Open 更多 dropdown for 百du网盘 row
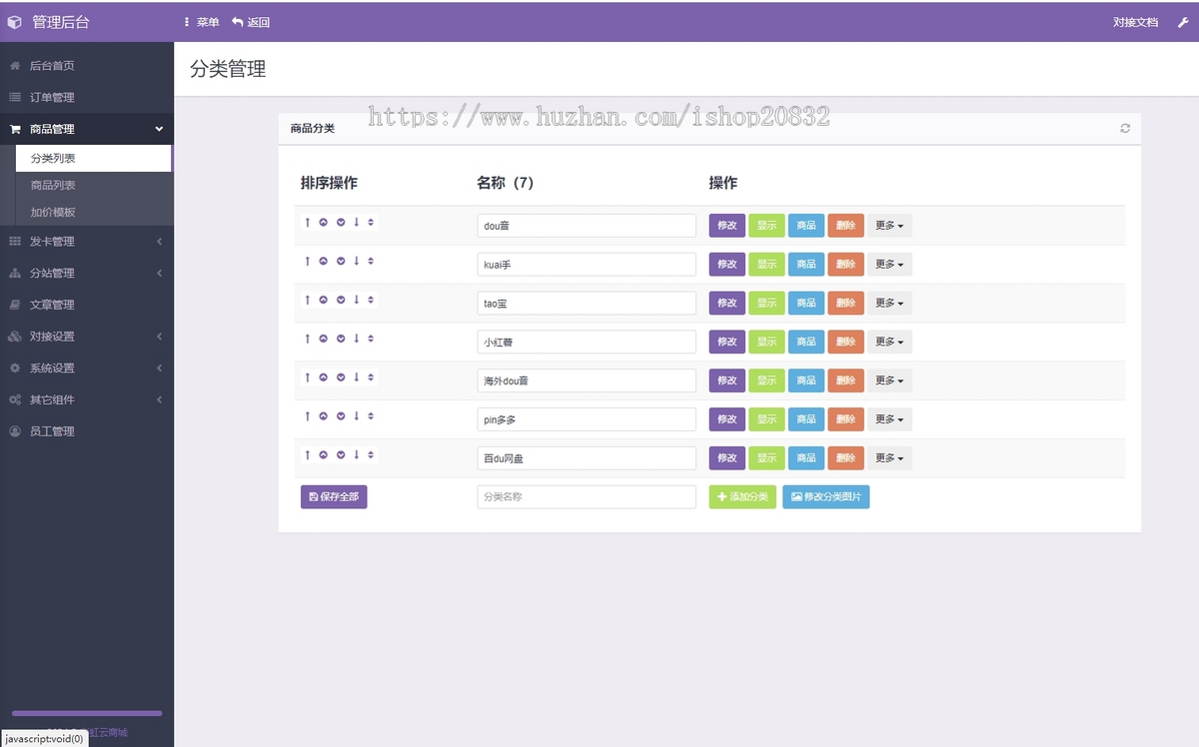This screenshot has height=747, width=1199. (x=889, y=458)
